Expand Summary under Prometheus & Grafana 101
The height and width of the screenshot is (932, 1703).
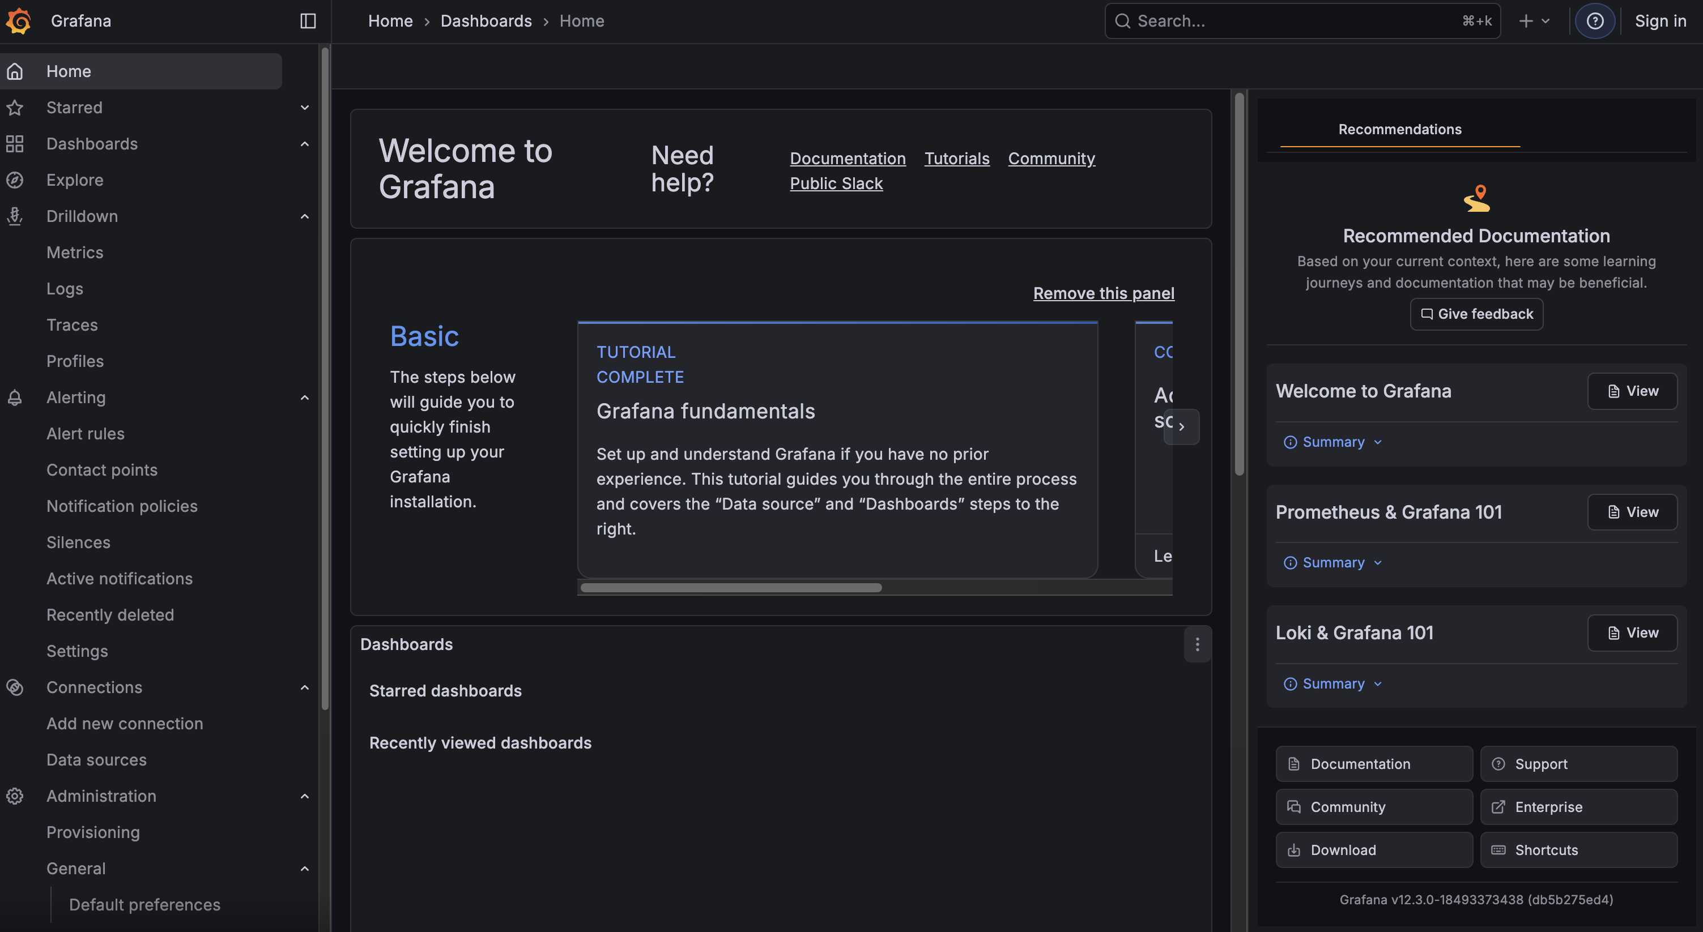[x=1331, y=562]
